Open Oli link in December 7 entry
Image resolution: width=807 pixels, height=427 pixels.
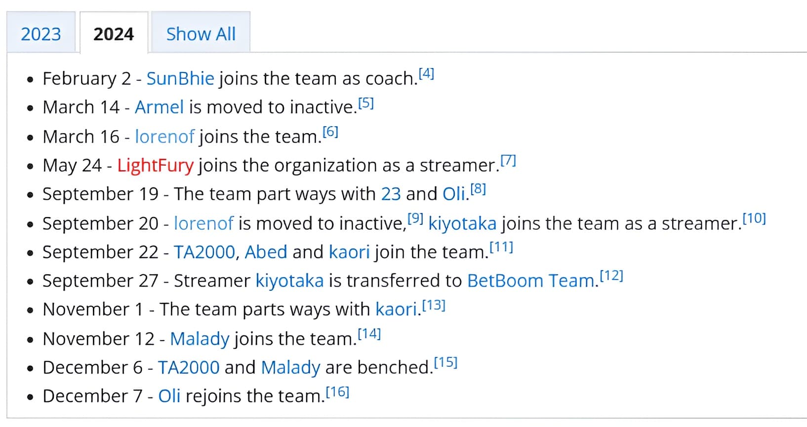pyautogui.click(x=169, y=396)
